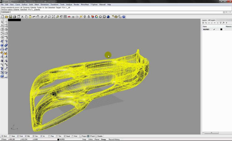Viewport: 232px width, 141px height.
Task: Enable the Near osnap checkbox
Action: (x=10, y=136)
